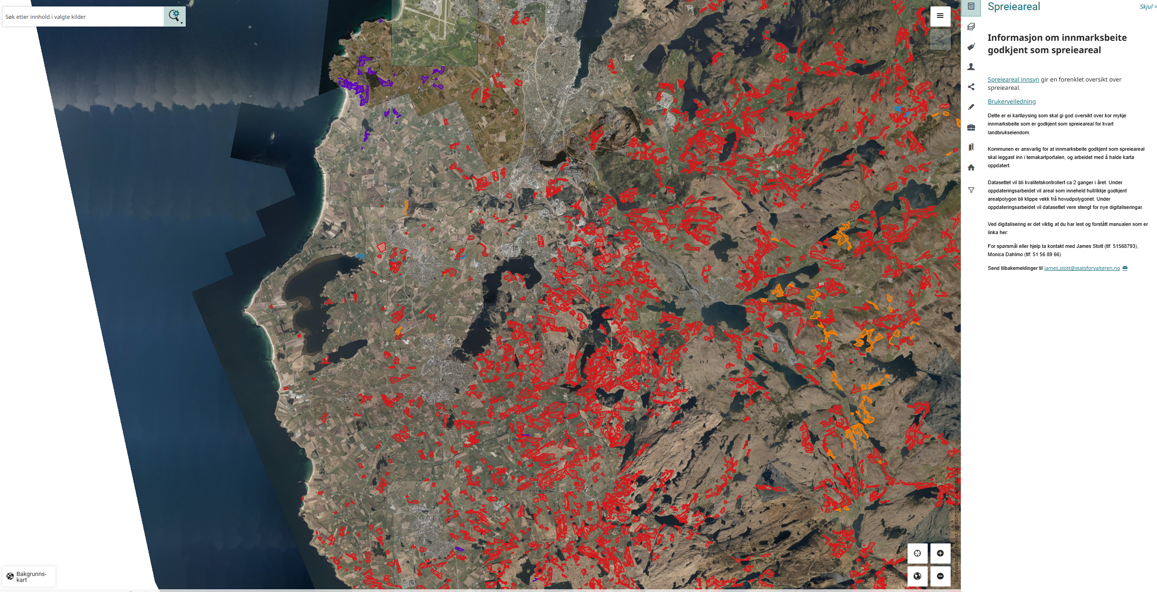
Task: Locate my position with crosshair button
Action: (917, 553)
